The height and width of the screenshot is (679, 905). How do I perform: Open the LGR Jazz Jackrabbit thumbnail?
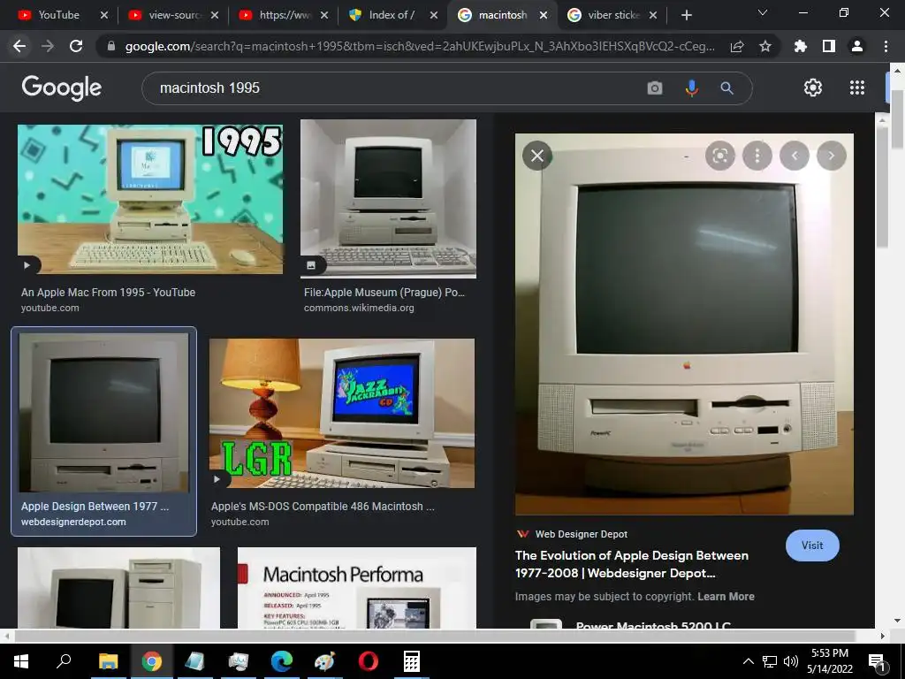(342, 414)
